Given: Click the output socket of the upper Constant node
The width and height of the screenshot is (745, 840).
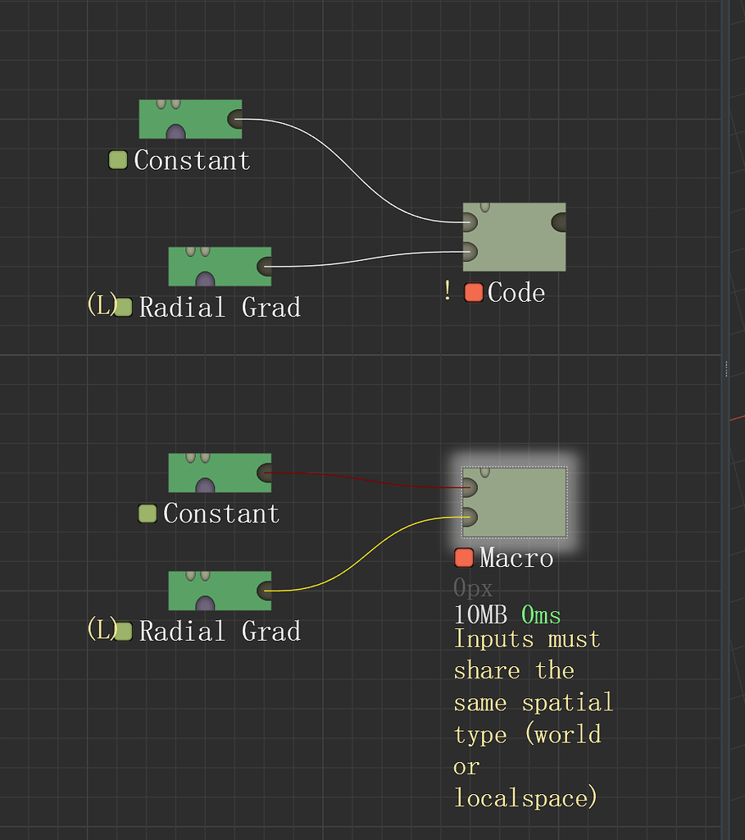Looking at the screenshot, I should [x=235, y=119].
